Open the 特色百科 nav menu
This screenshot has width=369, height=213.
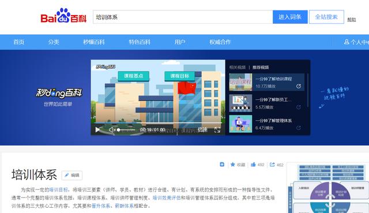140,42
